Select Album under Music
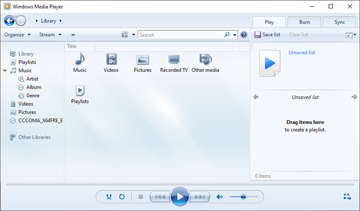 [30, 87]
